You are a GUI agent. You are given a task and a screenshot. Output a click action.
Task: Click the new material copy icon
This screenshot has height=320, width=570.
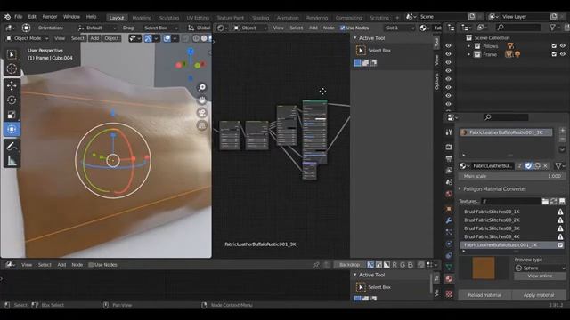tap(537, 166)
